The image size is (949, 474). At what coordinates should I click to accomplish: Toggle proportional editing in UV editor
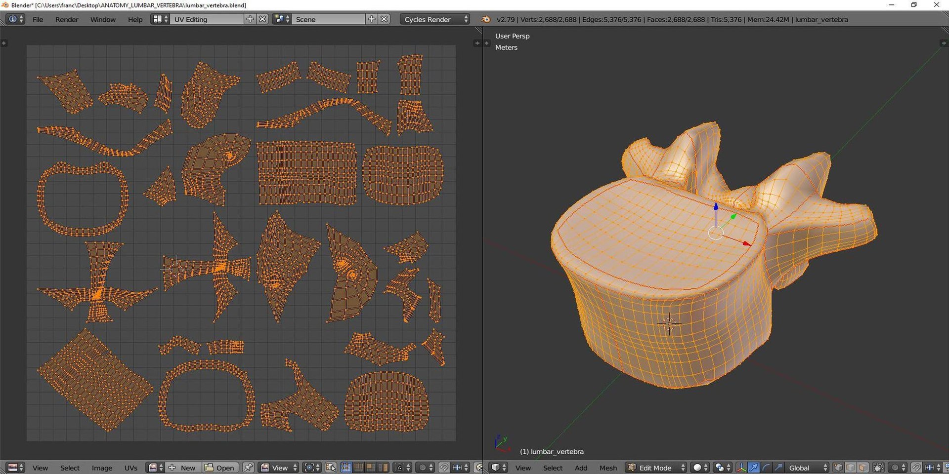(425, 468)
